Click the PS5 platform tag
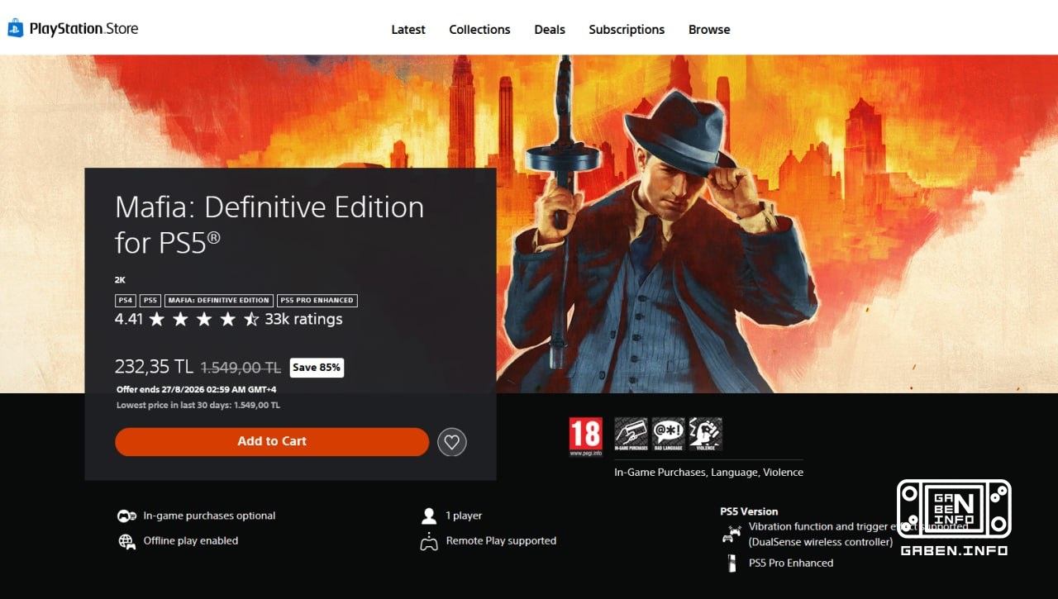The width and height of the screenshot is (1058, 599). [x=150, y=300]
